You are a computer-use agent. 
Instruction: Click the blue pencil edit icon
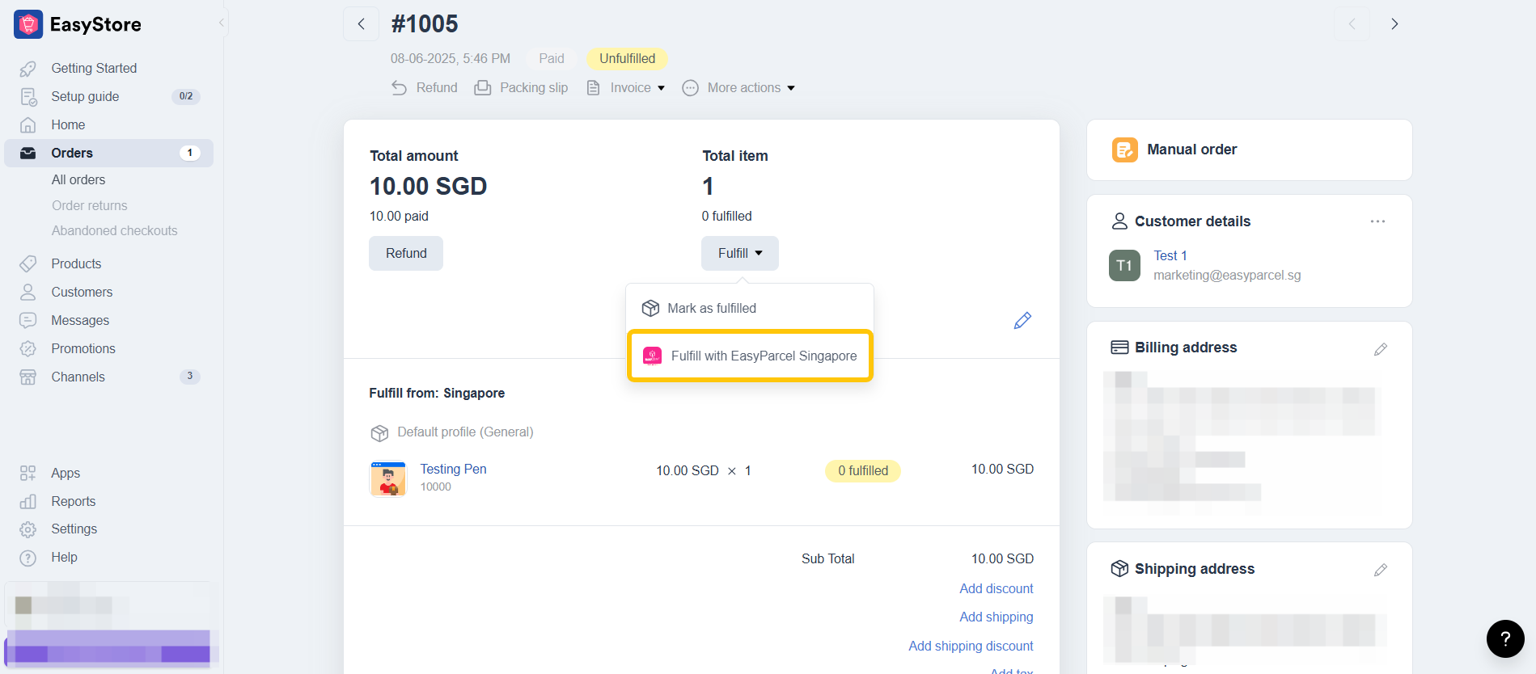point(1022,321)
